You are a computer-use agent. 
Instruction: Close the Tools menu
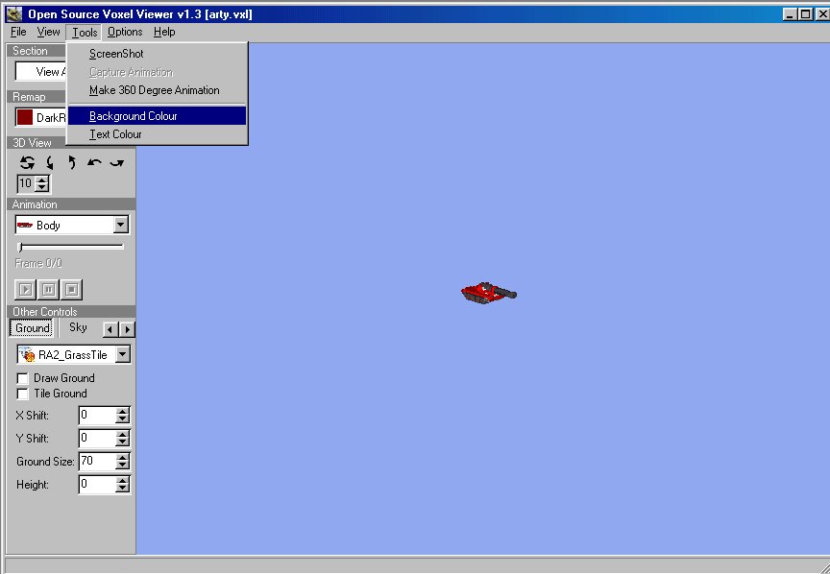coord(85,33)
